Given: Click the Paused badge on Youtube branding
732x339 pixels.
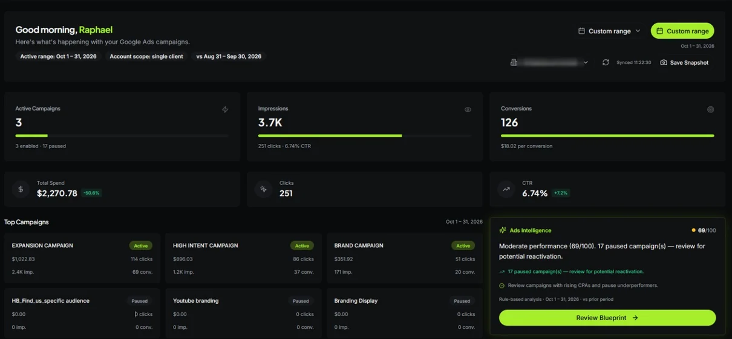Looking at the screenshot, I should [301, 301].
